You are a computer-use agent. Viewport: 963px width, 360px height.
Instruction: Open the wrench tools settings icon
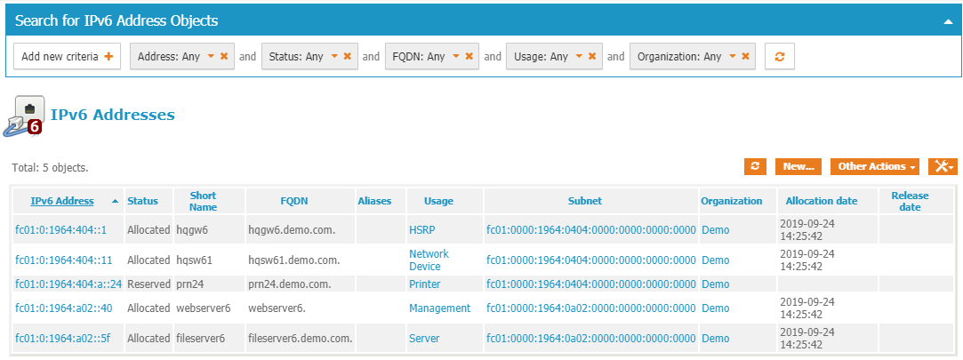coord(942,166)
